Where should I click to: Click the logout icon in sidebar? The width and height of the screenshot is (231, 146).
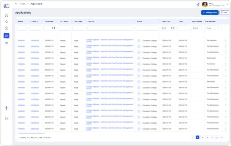click(x=6, y=118)
